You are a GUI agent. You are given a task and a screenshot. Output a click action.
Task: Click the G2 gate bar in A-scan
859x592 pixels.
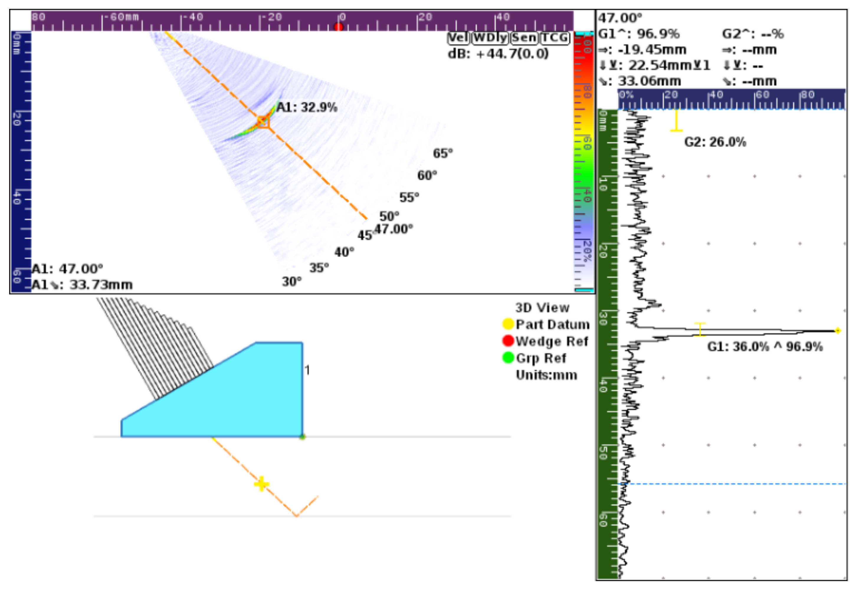676,121
